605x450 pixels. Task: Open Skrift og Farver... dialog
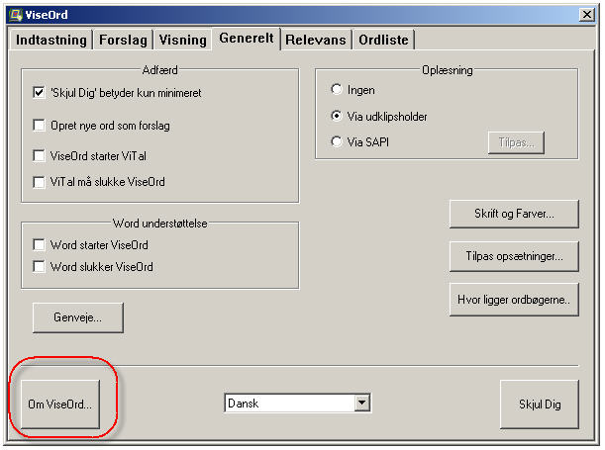514,214
